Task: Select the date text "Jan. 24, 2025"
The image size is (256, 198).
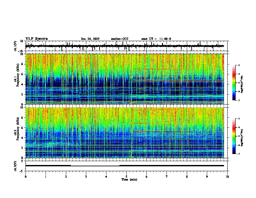Action: point(90,39)
